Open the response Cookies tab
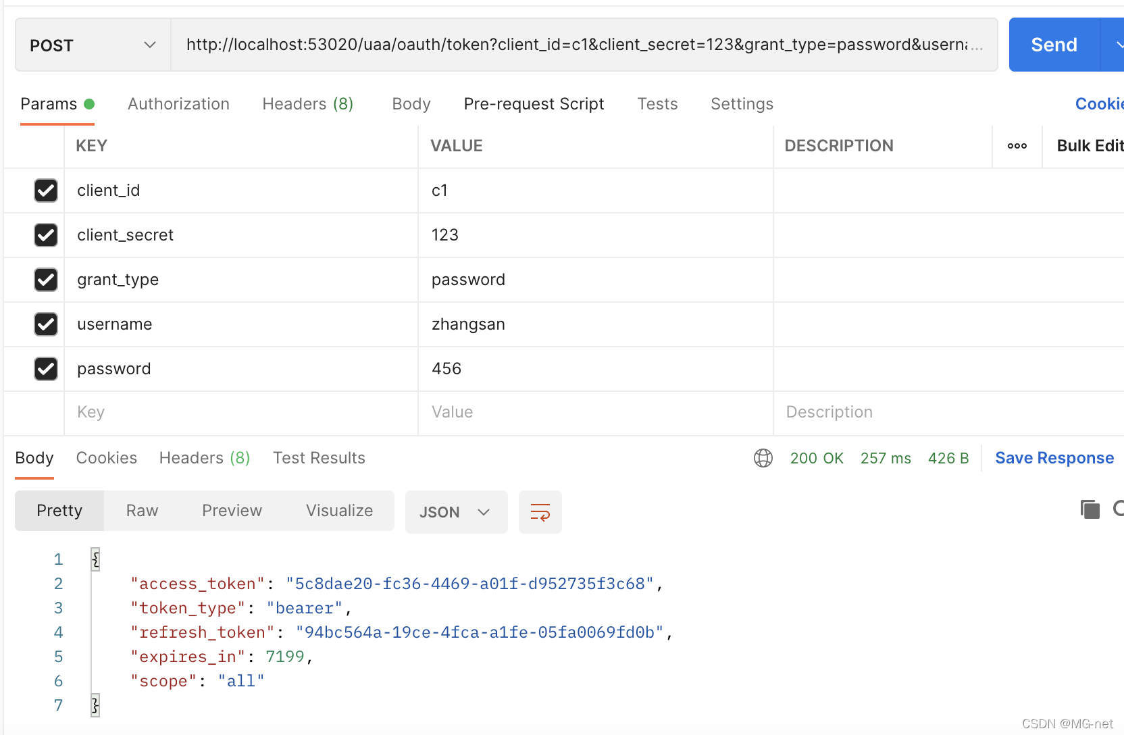This screenshot has height=735, width=1124. 107,458
